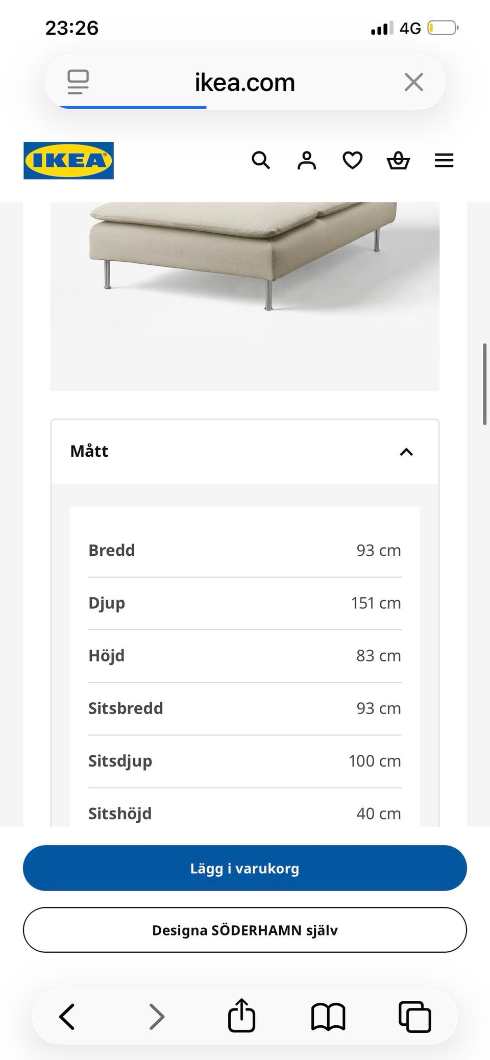
Task: Open the hamburger menu
Action: click(x=444, y=161)
